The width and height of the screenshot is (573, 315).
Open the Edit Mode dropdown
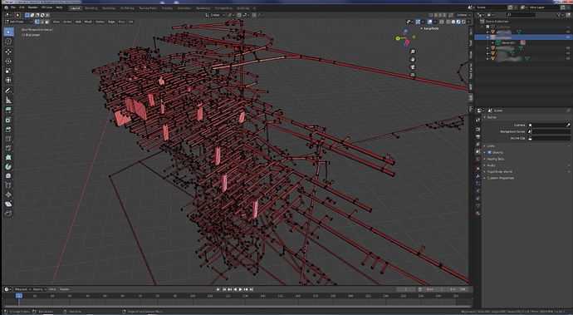click(x=18, y=22)
